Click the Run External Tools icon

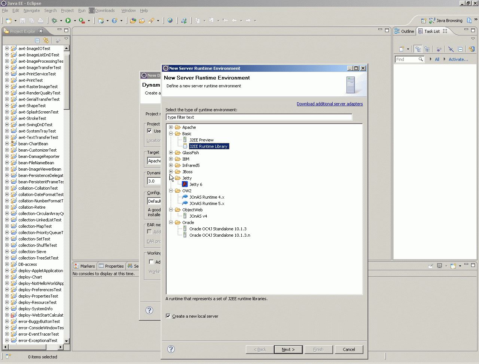82,21
